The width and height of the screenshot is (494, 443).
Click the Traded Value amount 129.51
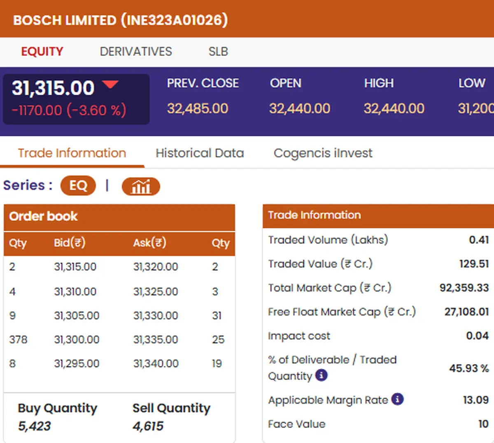pyautogui.click(x=474, y=263)
